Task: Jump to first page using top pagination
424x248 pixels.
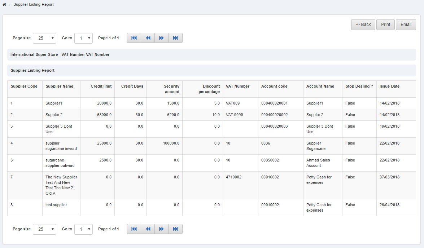Action: click(134, 37)
